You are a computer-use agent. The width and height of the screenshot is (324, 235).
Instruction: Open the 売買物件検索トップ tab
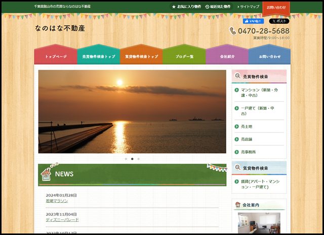pyautogui.click(x=99, y=55)
